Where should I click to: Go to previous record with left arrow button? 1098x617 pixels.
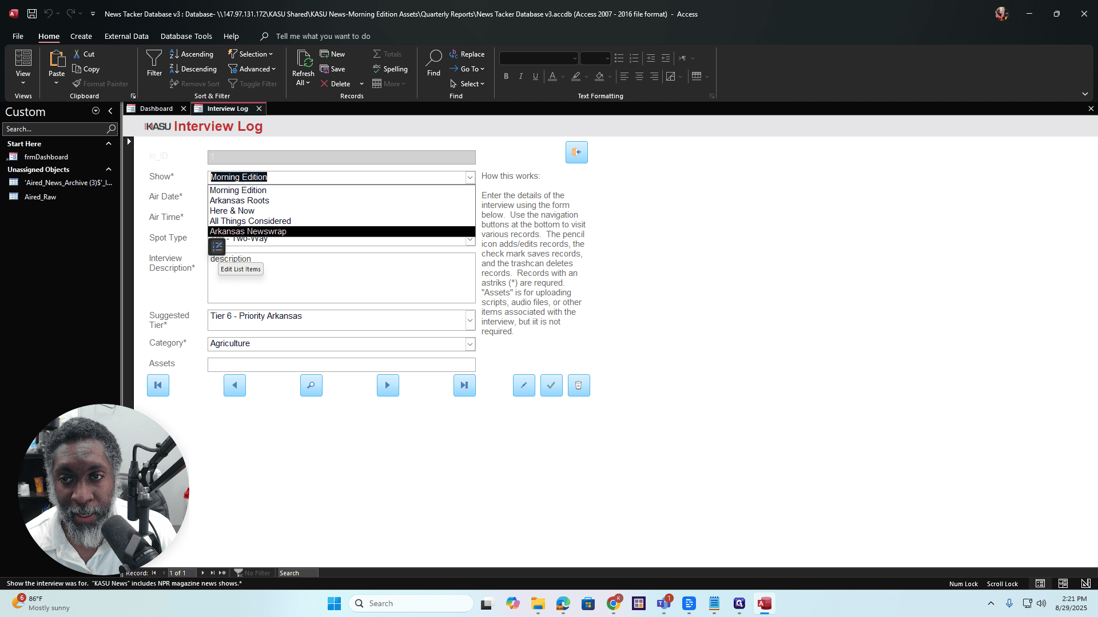(x=234, y=386)
